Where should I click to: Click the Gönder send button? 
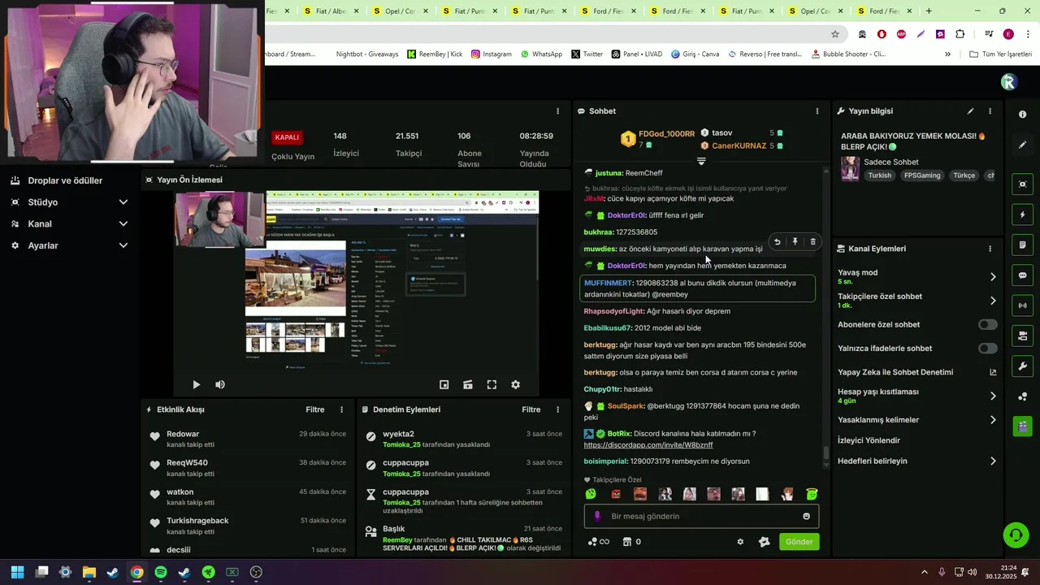(799, 542)
